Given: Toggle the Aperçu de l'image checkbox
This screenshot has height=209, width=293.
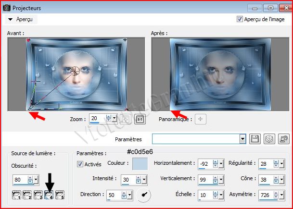Looking at the screenshot, I should (x=240, y=19).
